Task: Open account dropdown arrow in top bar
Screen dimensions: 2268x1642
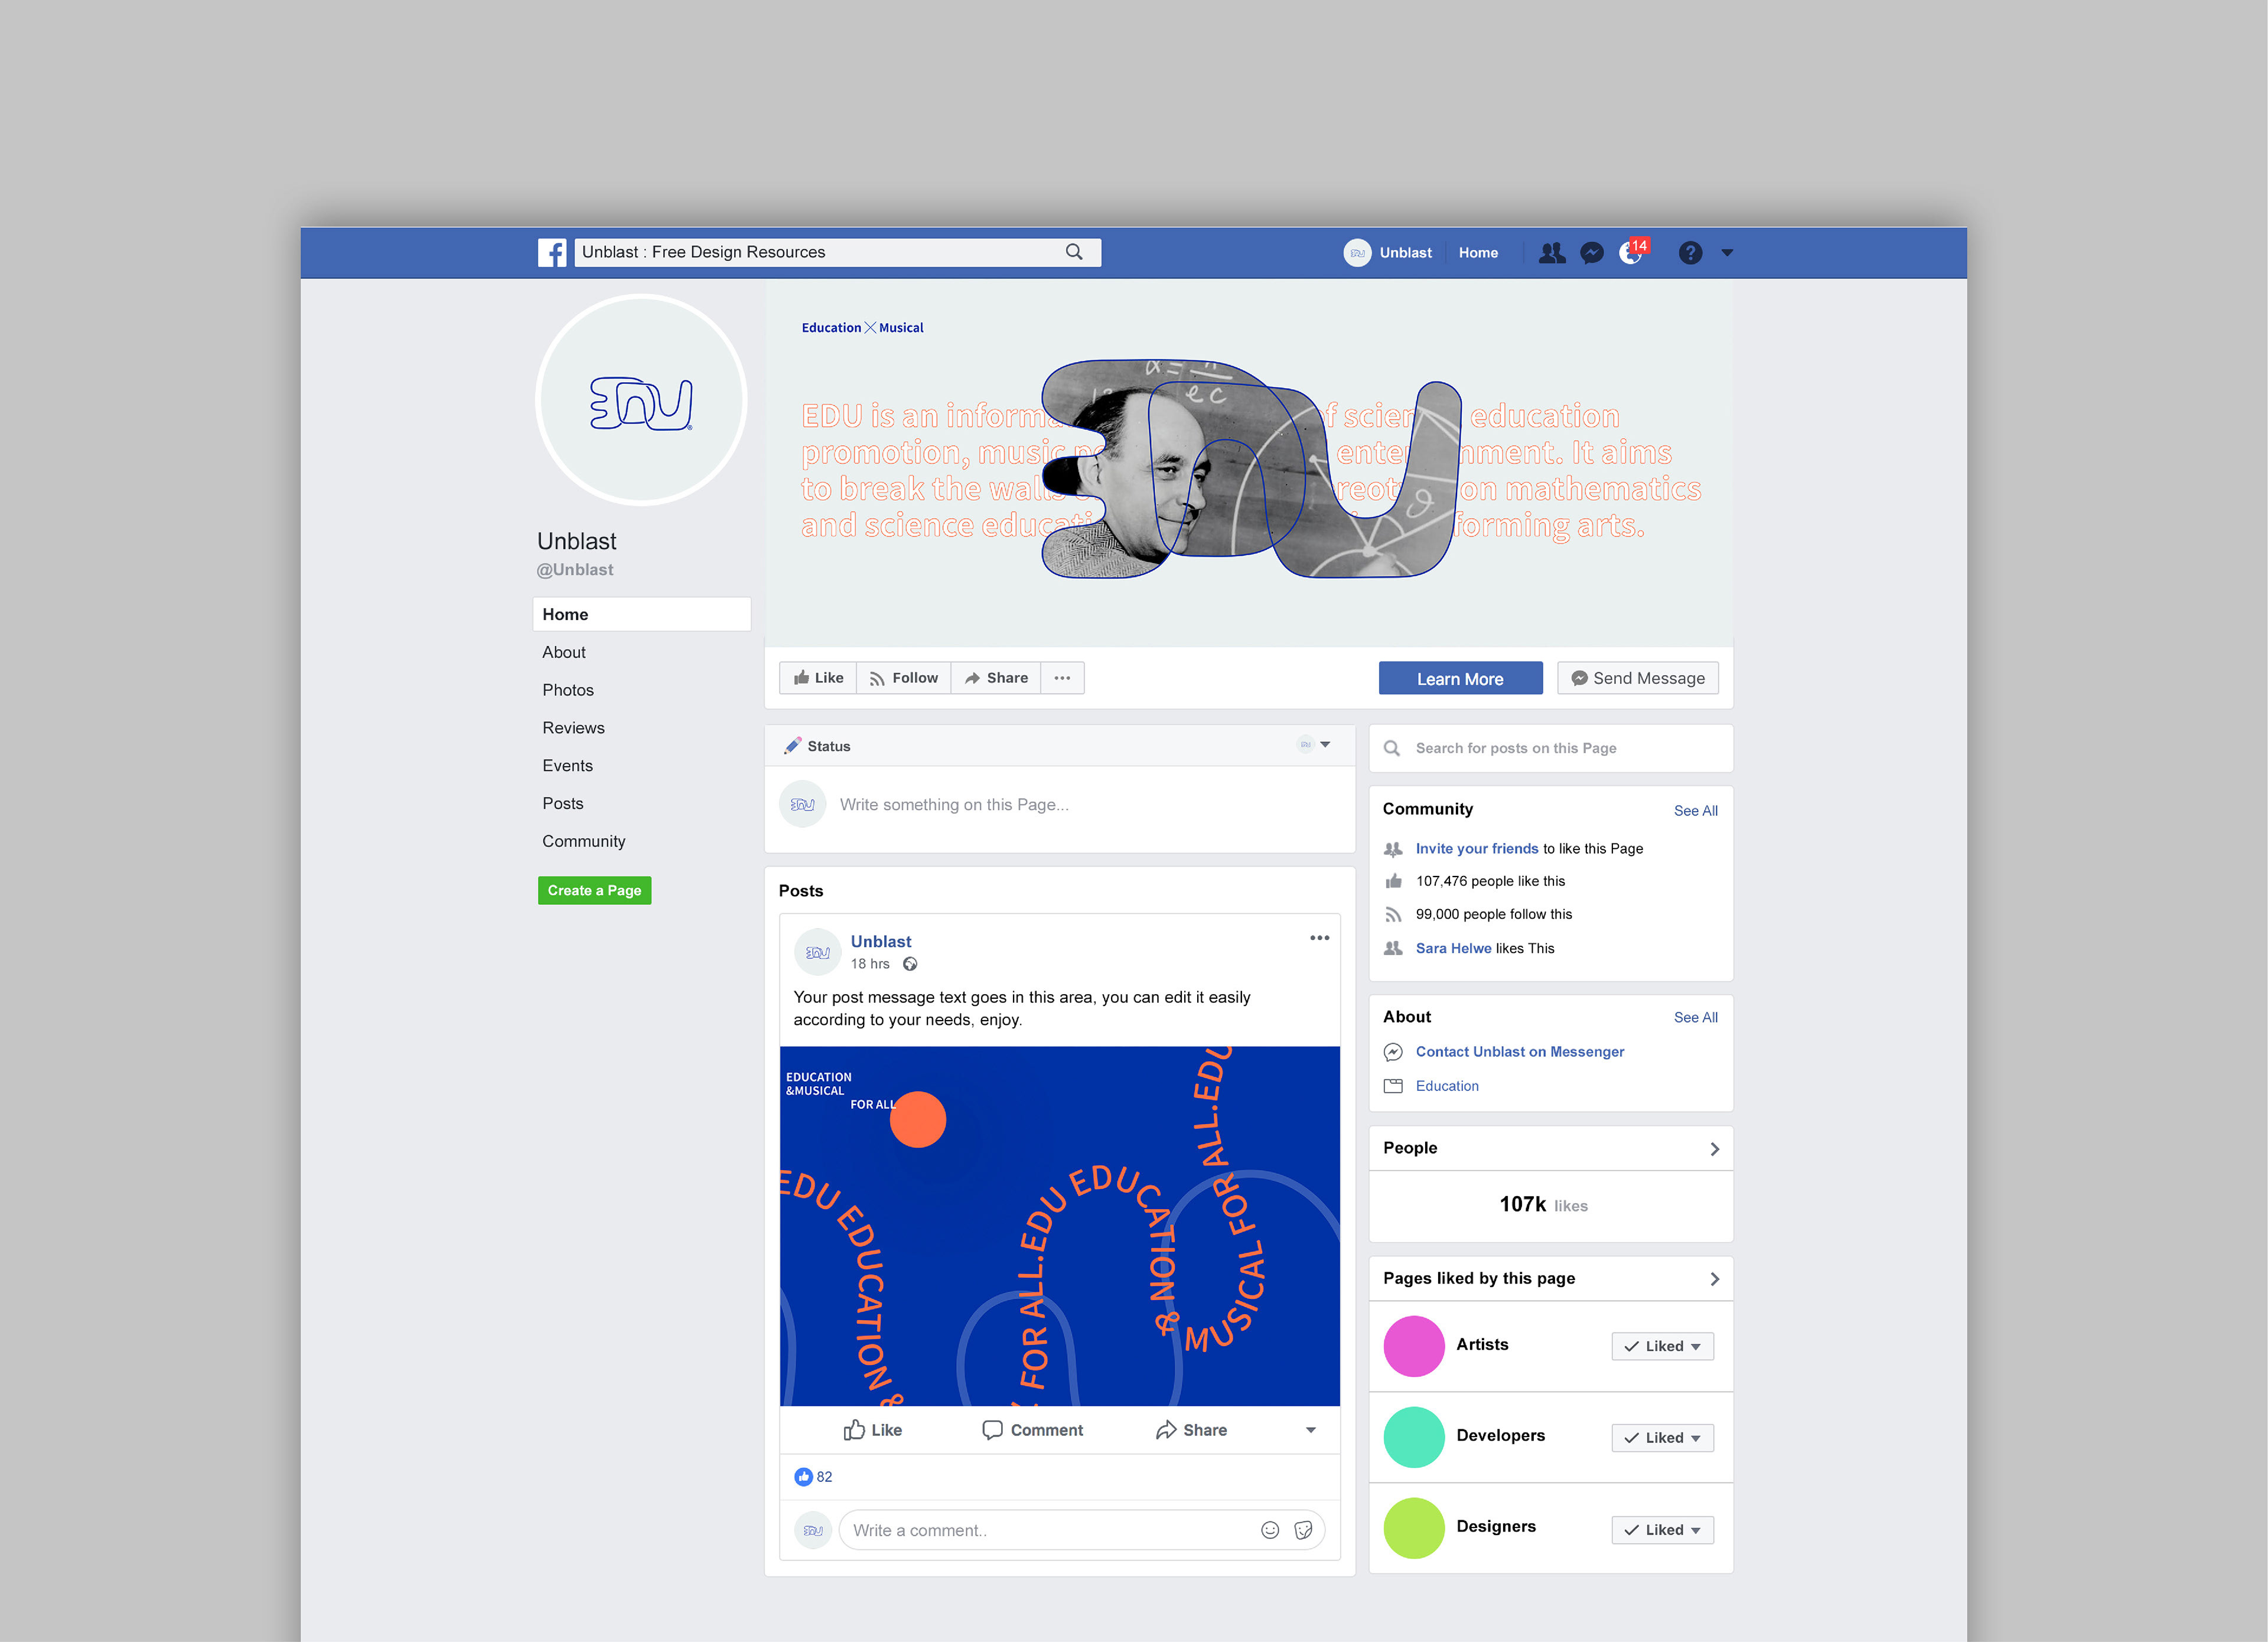Action: point(1727,253)
